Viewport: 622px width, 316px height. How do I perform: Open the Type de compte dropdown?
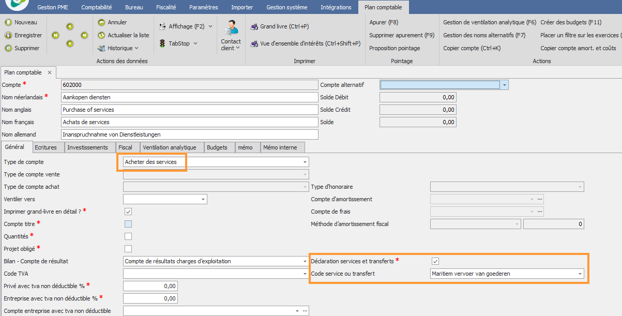(x=305, y=162)
